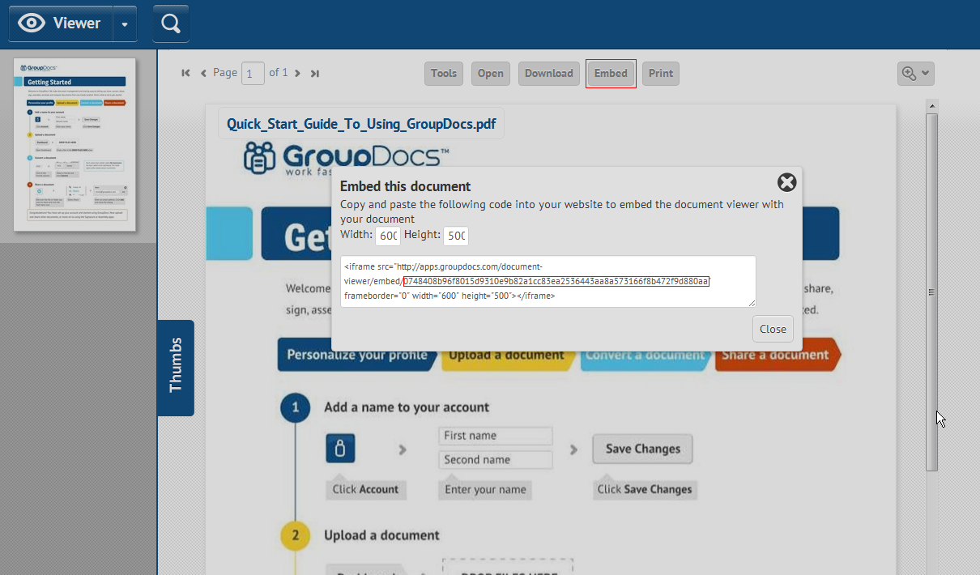
Task: Open the Viewer dropdown arrow
Action: point(125,23)
